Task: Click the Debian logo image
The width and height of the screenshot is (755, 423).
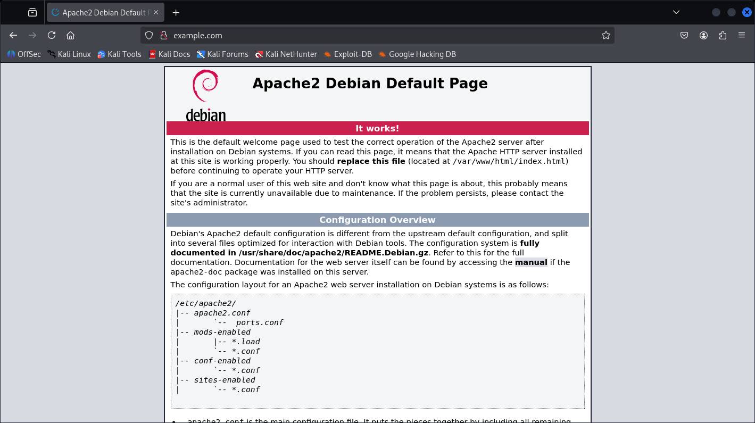Action: (x=206, y=96)
